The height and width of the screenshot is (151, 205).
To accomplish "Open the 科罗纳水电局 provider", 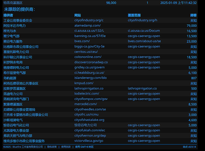I will (13, 62).
